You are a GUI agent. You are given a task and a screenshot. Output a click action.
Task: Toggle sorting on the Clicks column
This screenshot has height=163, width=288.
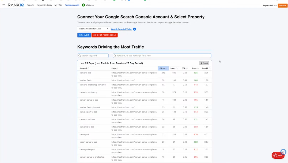point(166,68)
